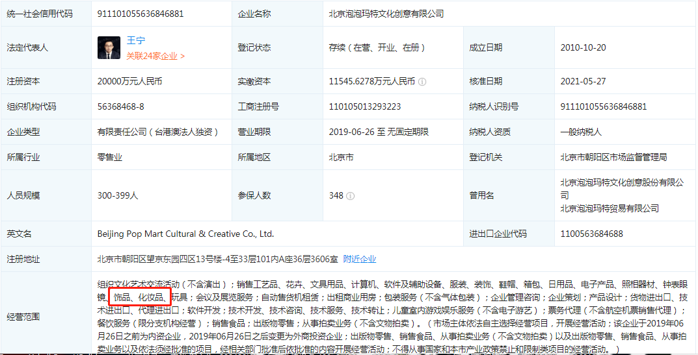Click the 法定代表人 label
The image size is (698, 355).
[x=27, y=47]
